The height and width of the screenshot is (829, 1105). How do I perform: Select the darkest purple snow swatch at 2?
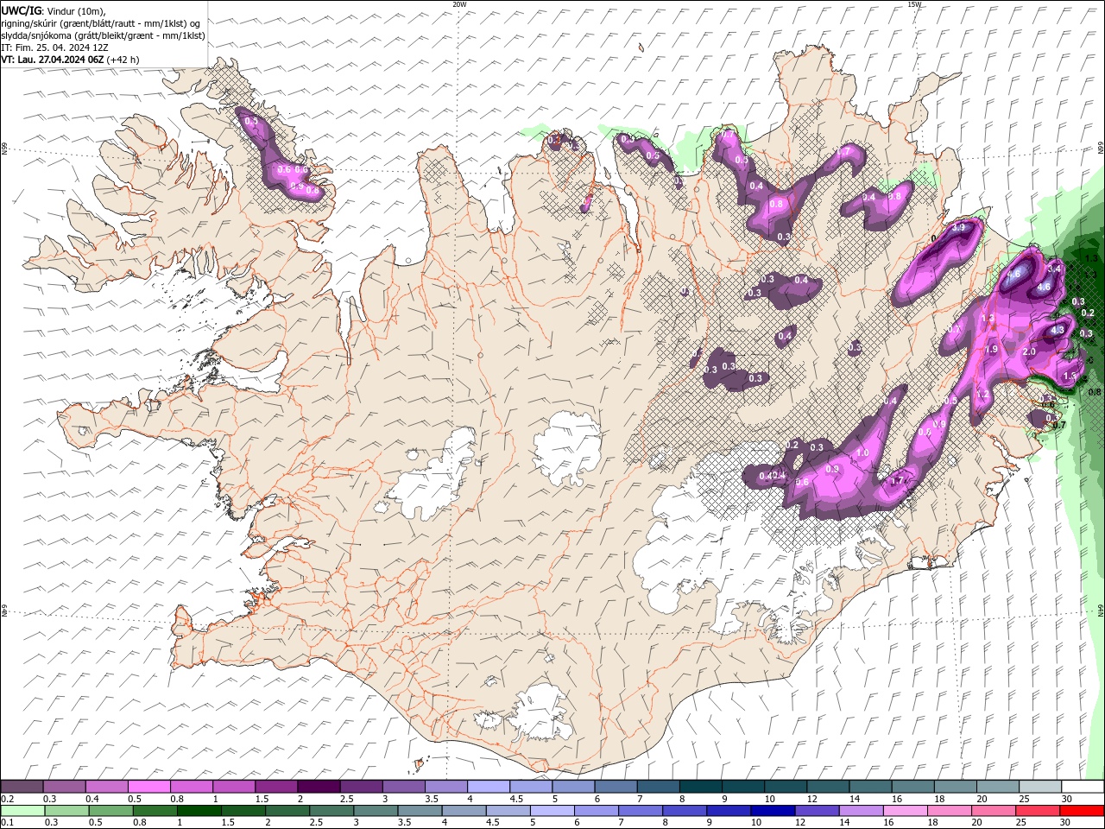[319, 787]
